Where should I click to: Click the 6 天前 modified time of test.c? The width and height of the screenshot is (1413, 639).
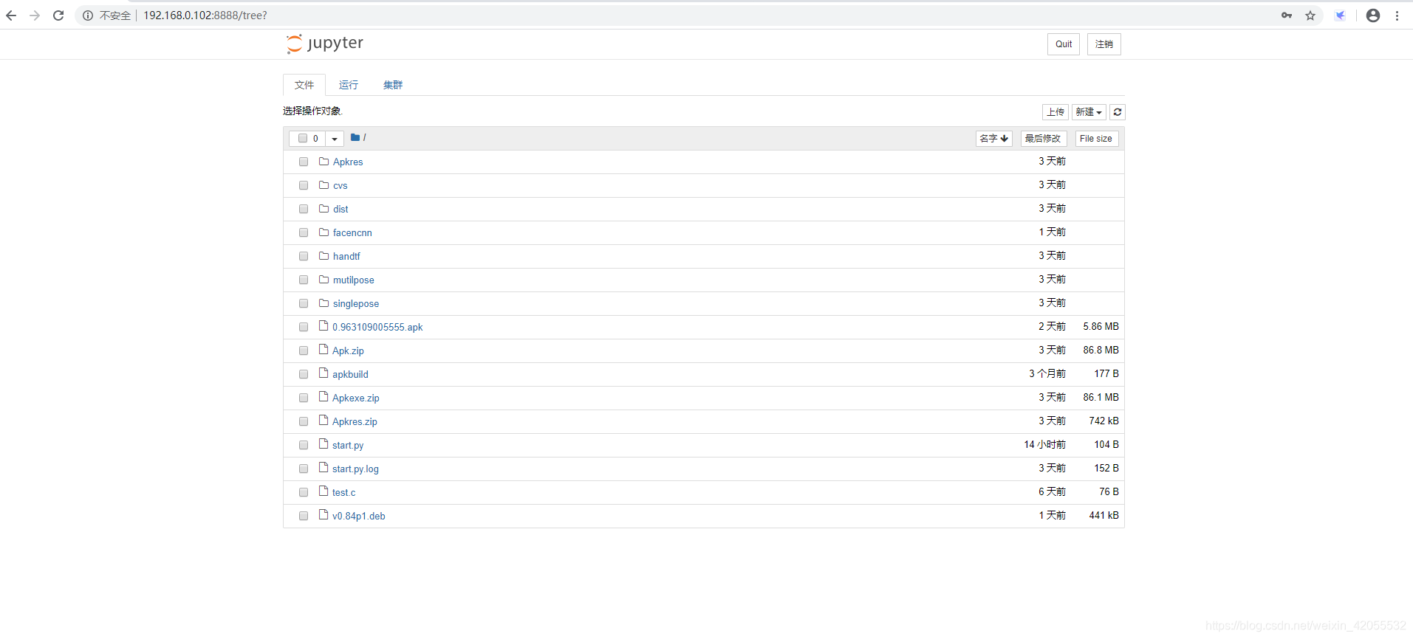pos(1052,491)
